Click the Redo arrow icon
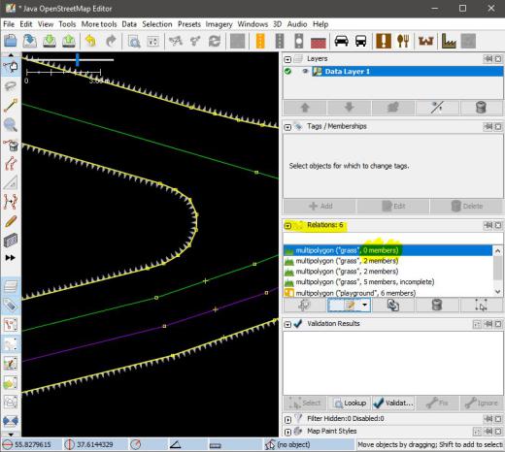 [x=111, y=41]
